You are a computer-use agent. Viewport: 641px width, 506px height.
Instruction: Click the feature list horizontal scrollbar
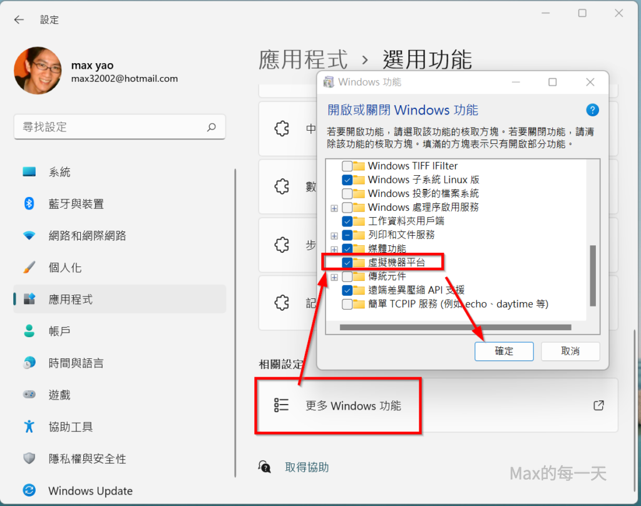click(x=456, y=327)
